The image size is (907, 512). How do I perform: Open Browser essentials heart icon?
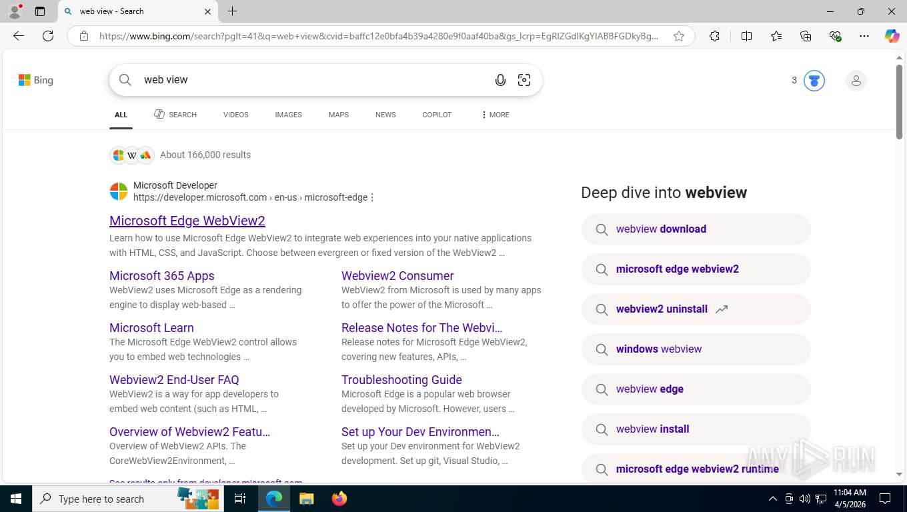[x=835, y=36]
